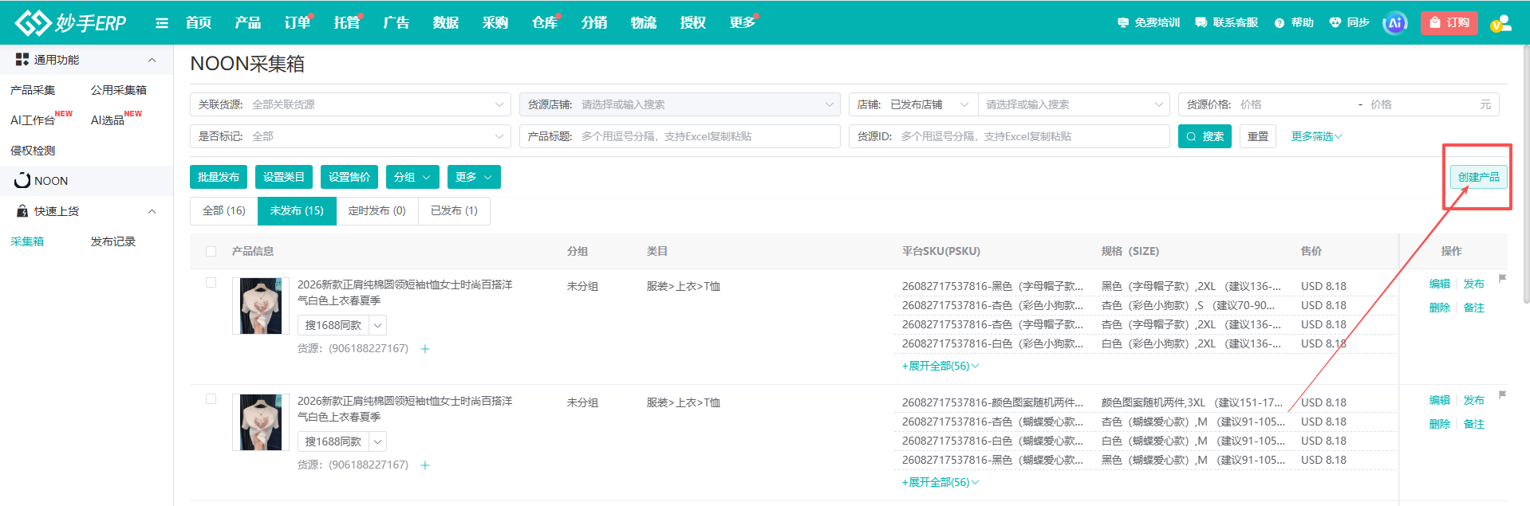Expand 更多筛选 filters
Viewport: 1530px width, 506px height.
[1316, 136]
